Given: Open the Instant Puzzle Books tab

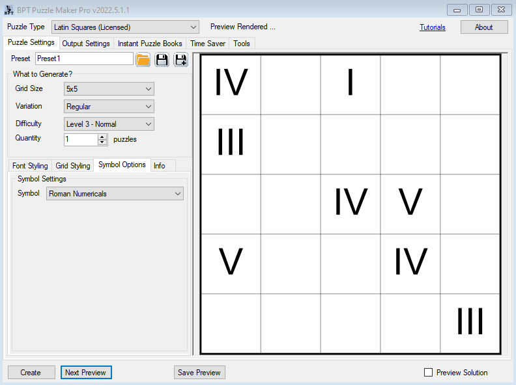Looking at the screenshot, I should pyautogui.click(x=150, y=44).
